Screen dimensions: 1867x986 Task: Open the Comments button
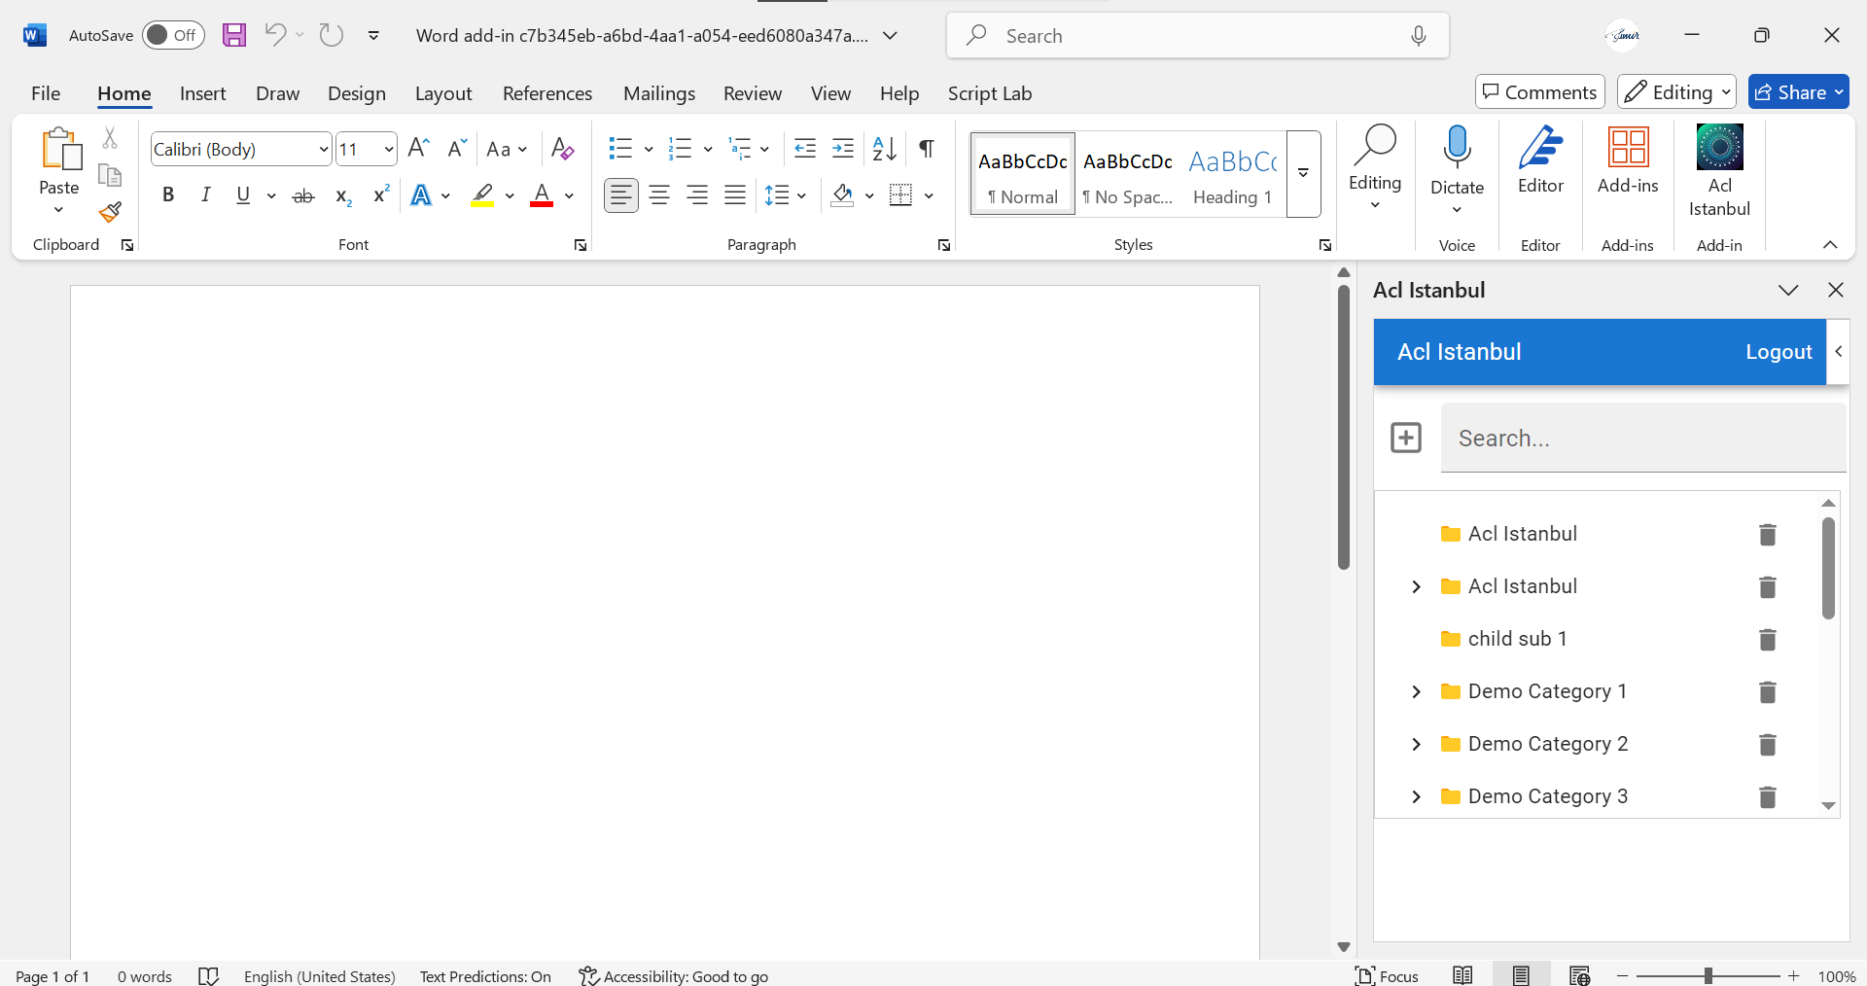click(x=1539, y=92)
